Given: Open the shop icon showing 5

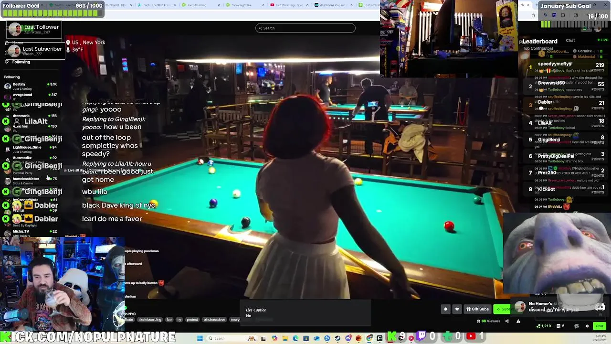Looking at the screenshot, I should pyautogui.click(x=561, y=326).
